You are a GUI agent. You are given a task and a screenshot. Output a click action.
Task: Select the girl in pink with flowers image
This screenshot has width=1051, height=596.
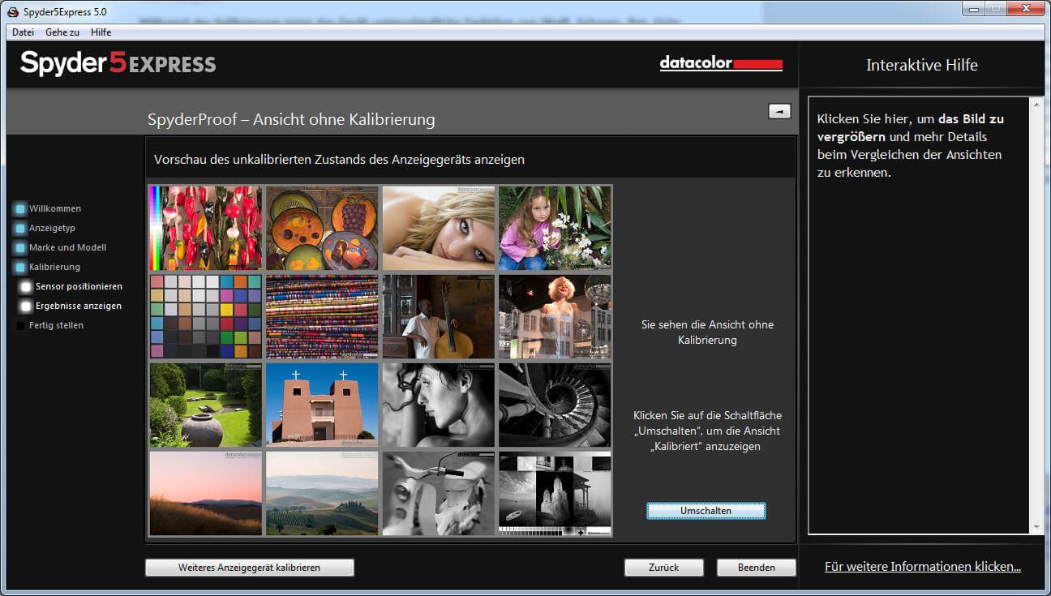[x=555, y=228]
